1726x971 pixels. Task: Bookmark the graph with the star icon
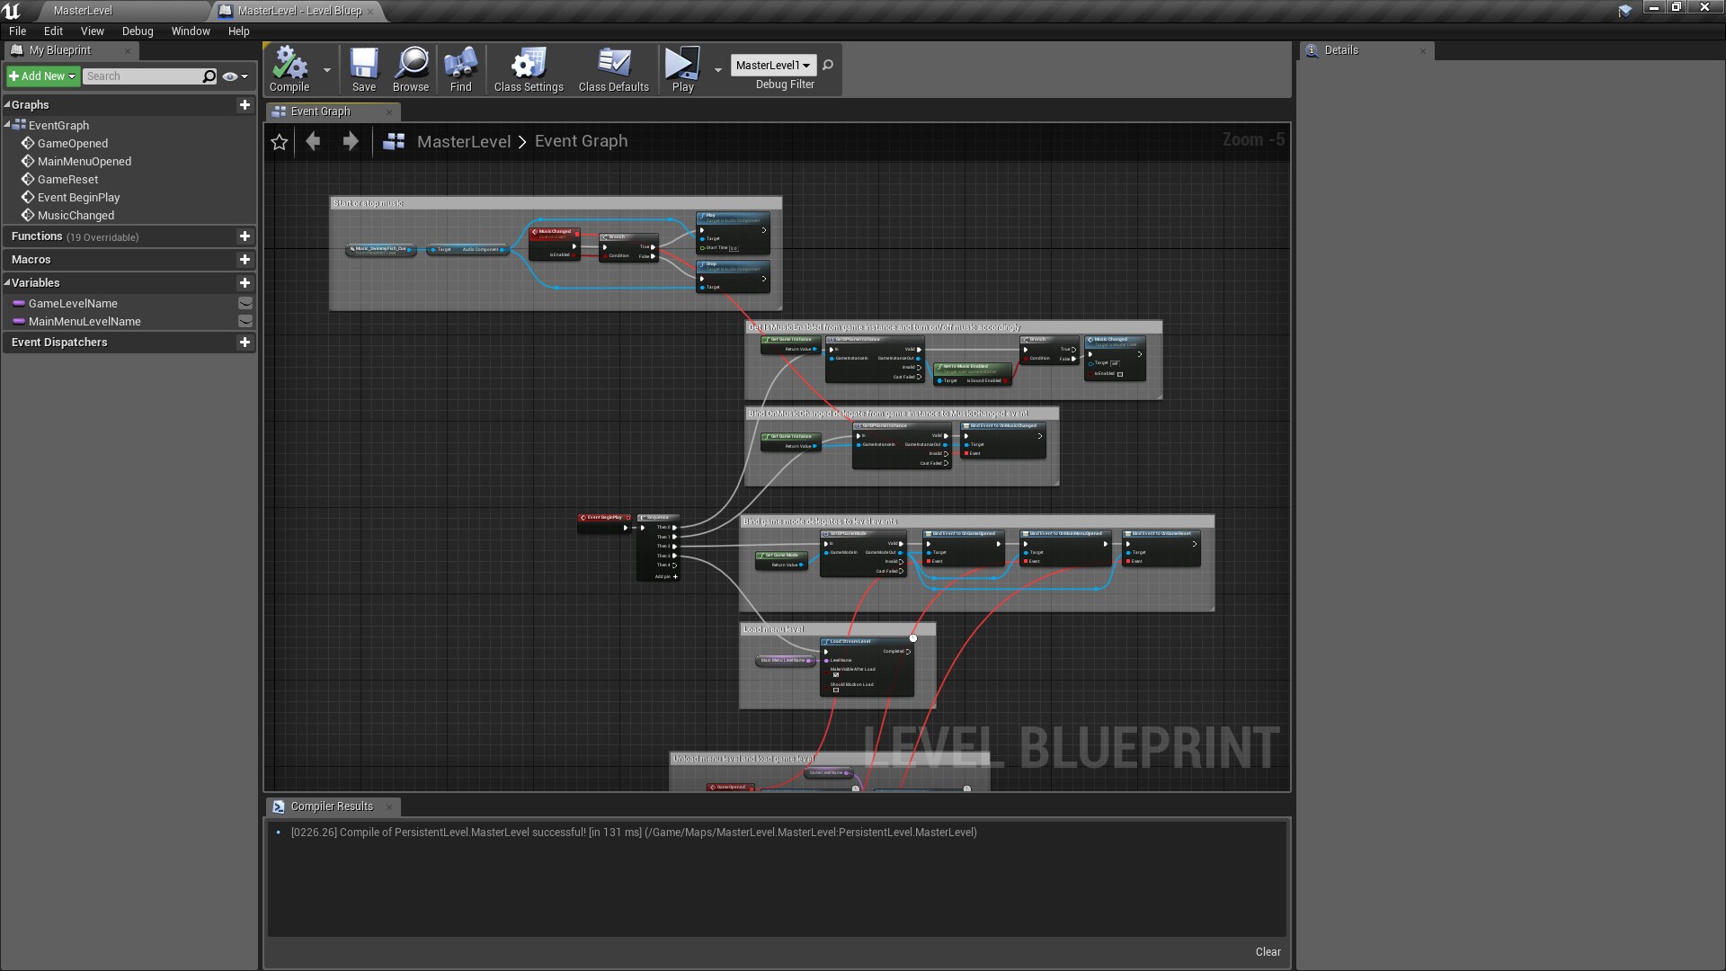click(x=279, y=141)
